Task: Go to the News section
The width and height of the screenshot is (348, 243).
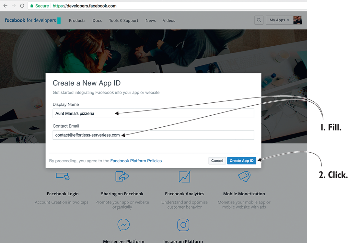Action: [x=151, y=20]
